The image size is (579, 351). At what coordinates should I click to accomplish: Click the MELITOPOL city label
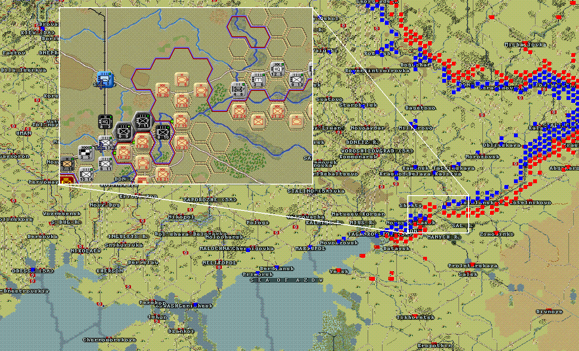tap(219, 263)
